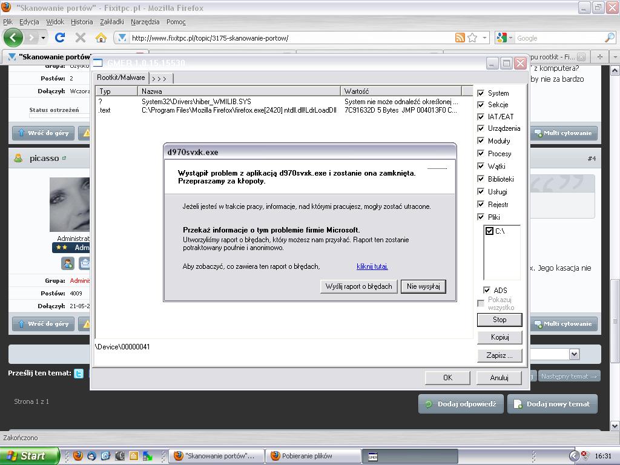Click the RSS feed icon in address bar
620x465 pixels.
click(x=460, y=38)
